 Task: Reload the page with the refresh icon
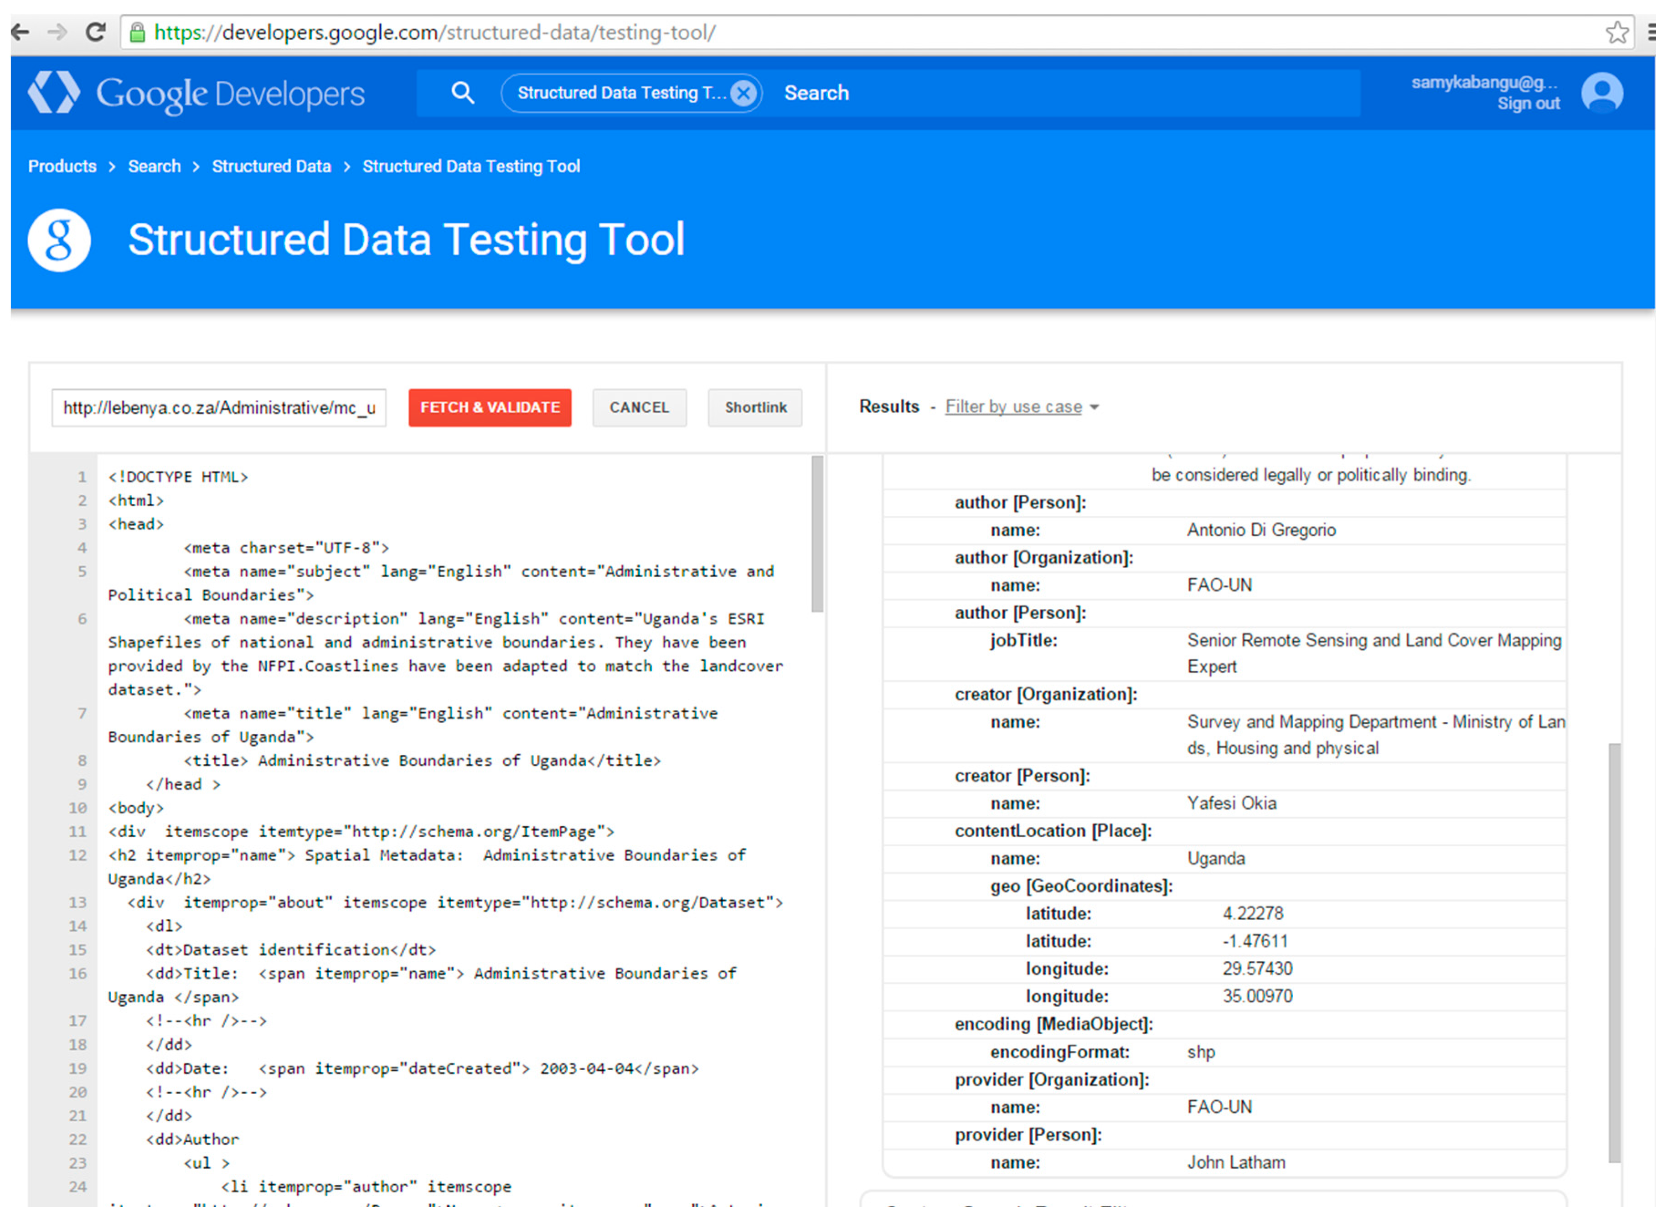coord(95,32)
